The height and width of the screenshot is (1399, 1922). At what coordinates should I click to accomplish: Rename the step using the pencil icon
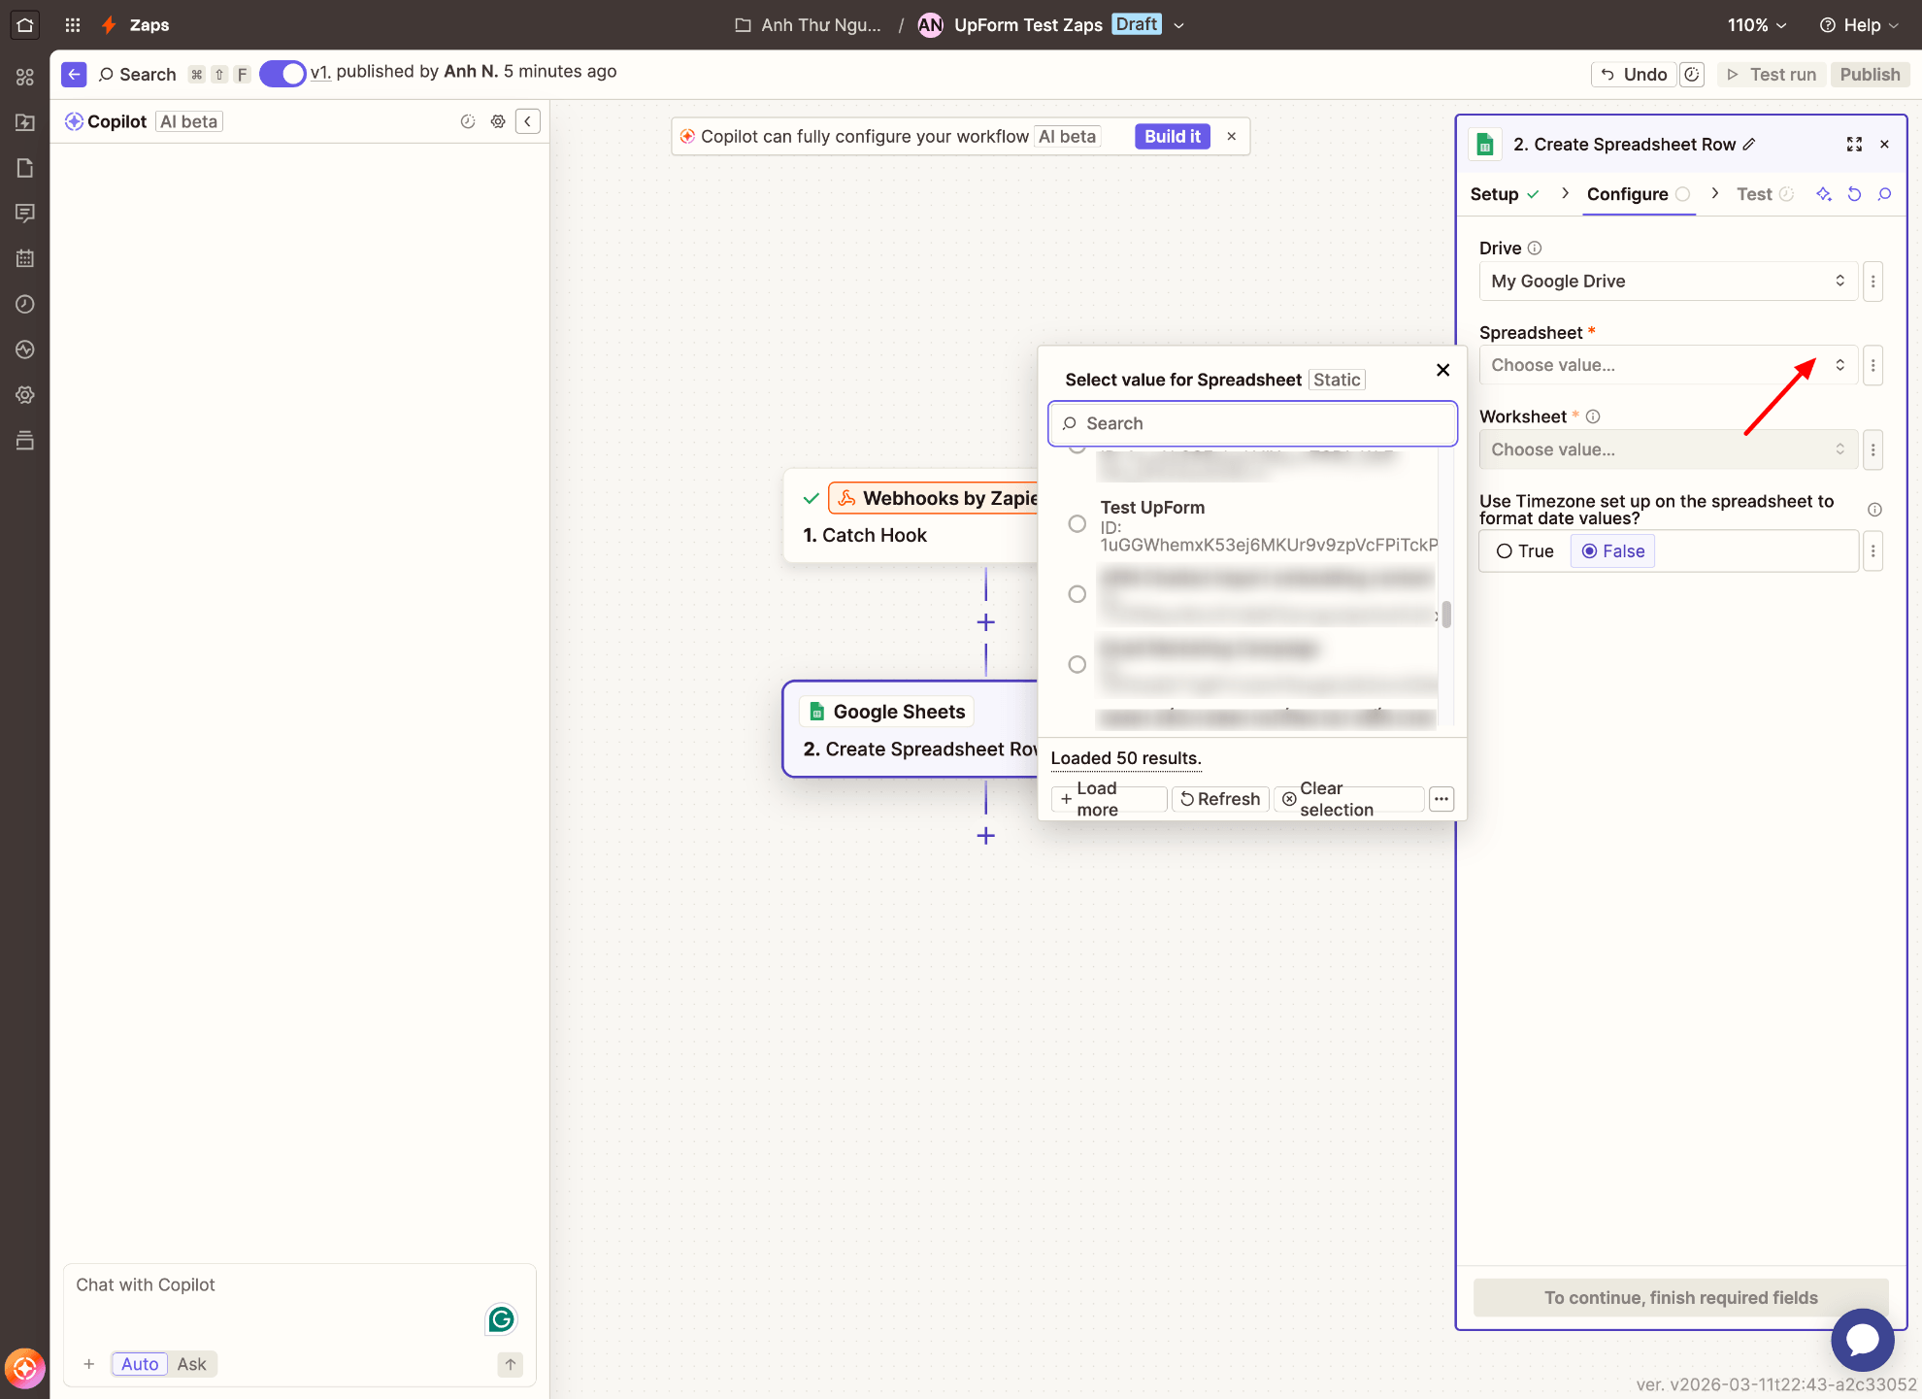1749,145
